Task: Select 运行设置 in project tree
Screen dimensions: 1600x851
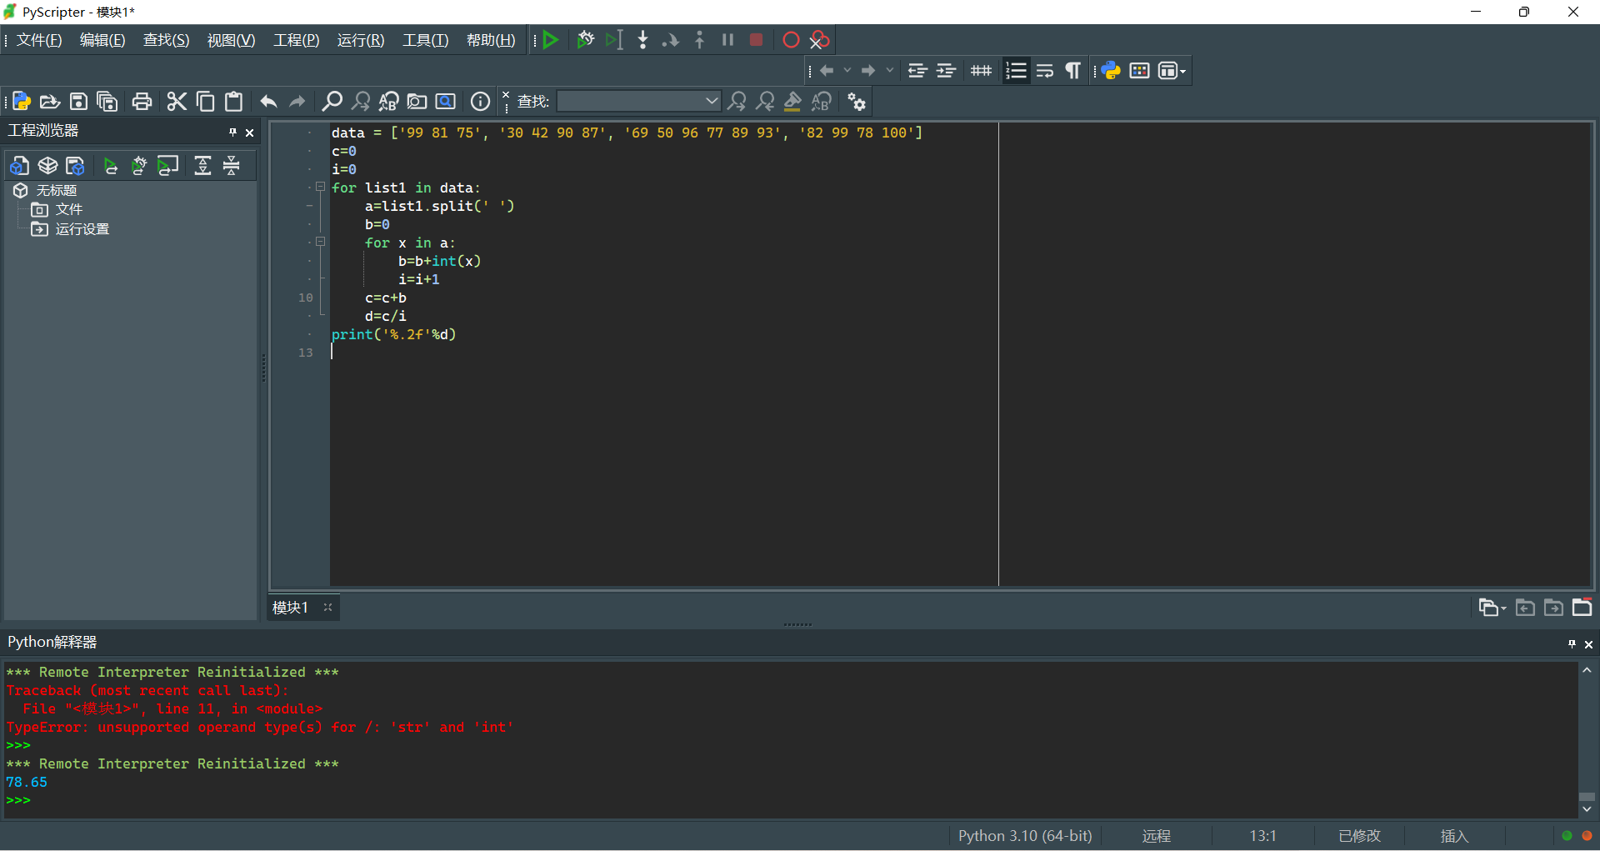Action: [x=82, y=229]
